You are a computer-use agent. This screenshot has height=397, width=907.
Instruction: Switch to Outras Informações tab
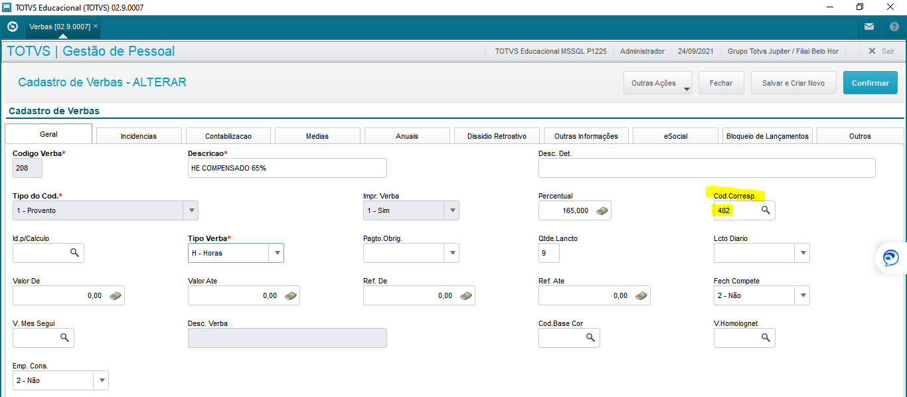point(586,136)
